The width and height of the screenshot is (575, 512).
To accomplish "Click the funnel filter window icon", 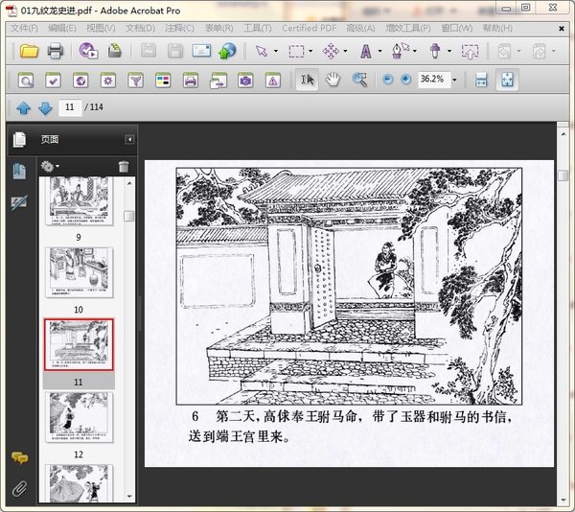I will [136, 80].
